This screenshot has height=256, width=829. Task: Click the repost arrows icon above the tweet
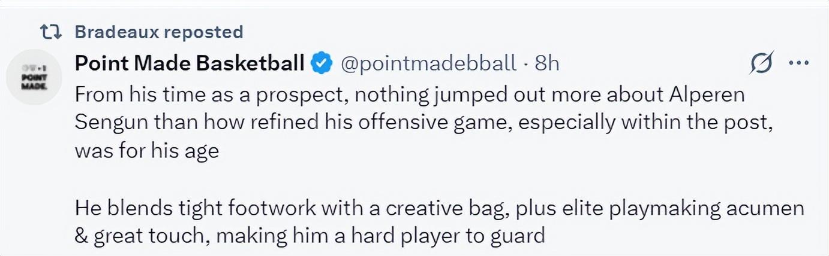click(49, 32)
